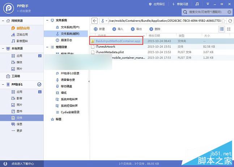Toggle the PP助手1 device checkmark

[x=39, y=84]
